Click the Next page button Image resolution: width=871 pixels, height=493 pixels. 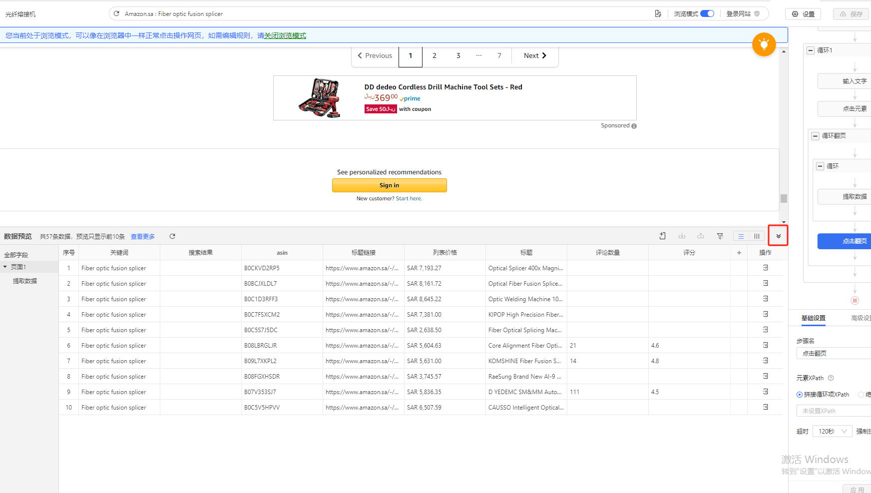point(535,55)
